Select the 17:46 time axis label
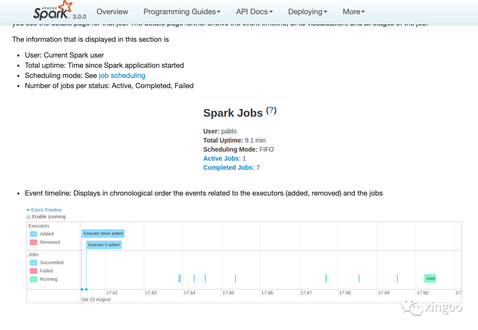 [x=267, y=293]
